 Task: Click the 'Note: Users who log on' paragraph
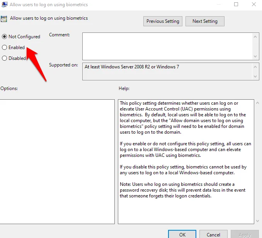182,190
